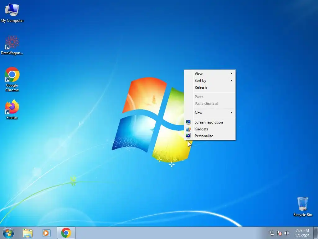Click the Screen resolution monitor icon

pyautogui.click(x=188, y=122)
